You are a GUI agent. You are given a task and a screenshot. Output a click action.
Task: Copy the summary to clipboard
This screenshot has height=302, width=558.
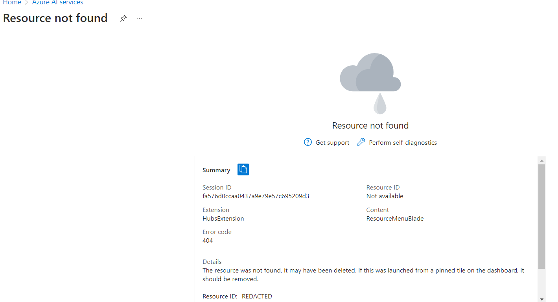(243, 169)
